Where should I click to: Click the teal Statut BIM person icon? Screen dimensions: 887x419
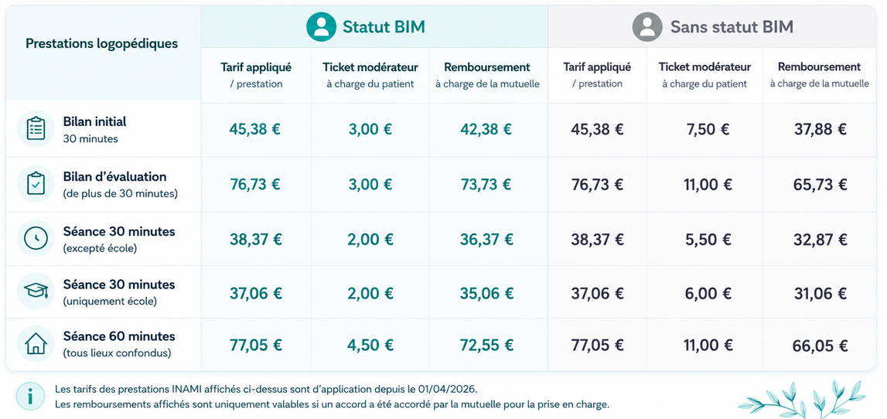321,26
